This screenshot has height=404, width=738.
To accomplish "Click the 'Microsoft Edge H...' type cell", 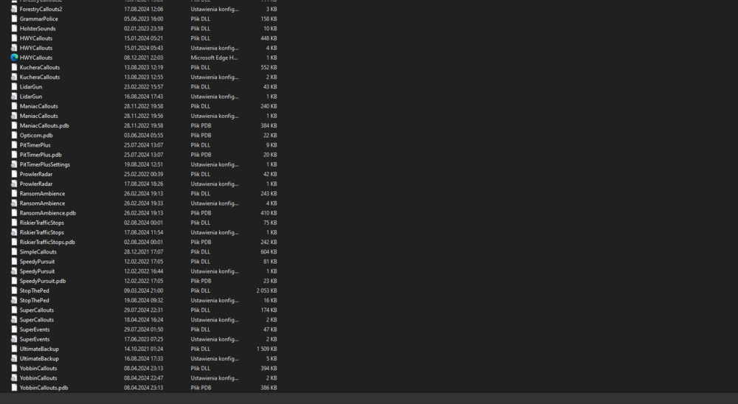I will 214,58.
